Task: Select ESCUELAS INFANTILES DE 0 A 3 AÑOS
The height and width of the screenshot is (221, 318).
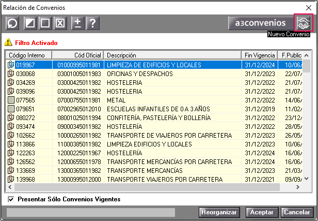Action: point(158,109)
